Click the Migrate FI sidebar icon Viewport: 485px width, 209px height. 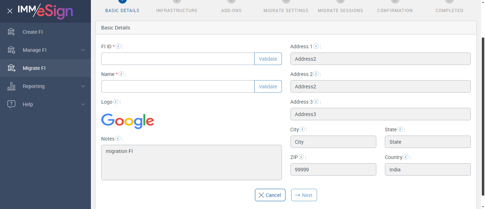coord(11,68)
